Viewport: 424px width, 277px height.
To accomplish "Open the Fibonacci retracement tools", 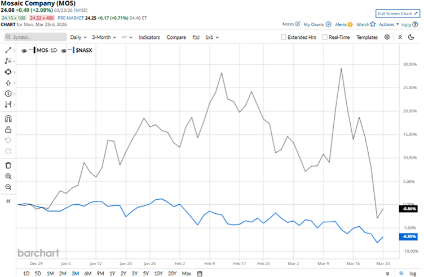I will pos(8,61).
